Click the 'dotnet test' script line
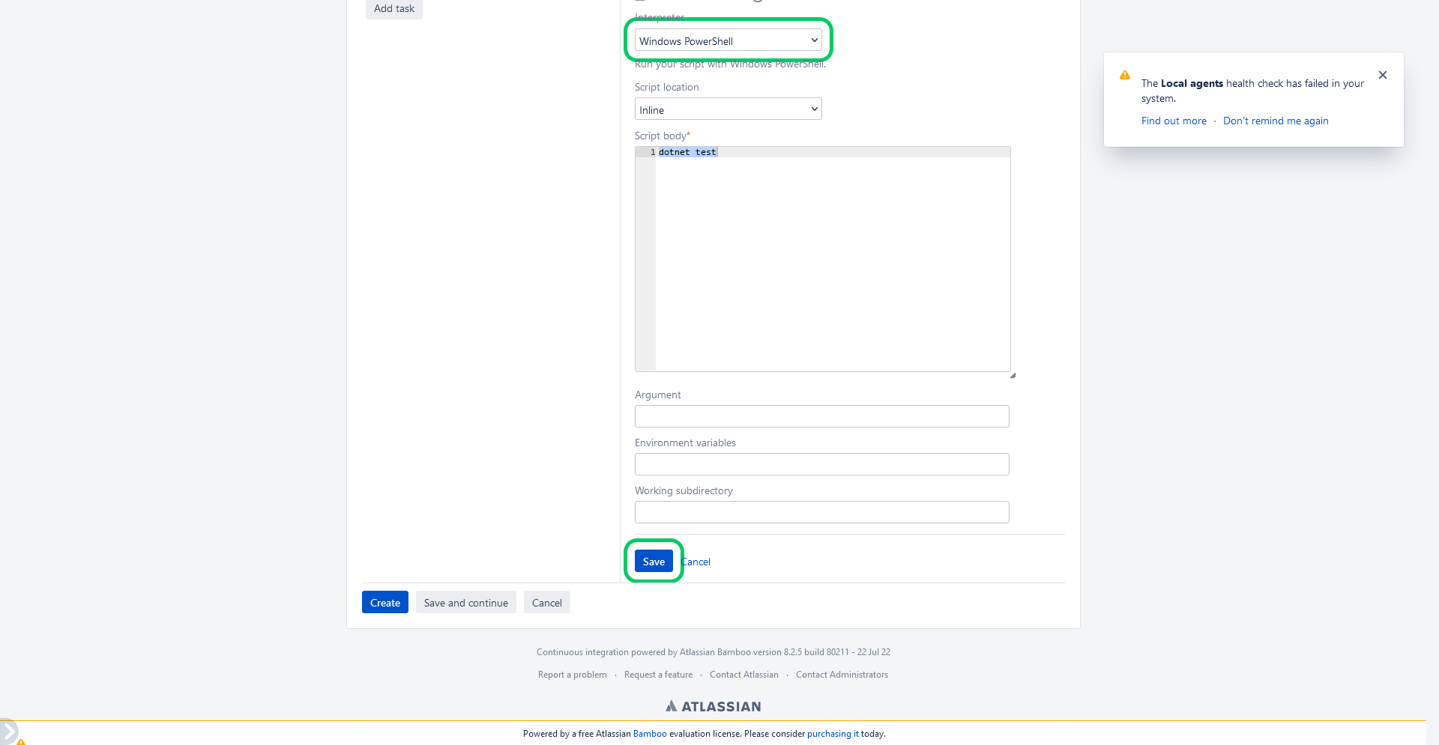Screen dimensions: 1439x745 (687, 152)
